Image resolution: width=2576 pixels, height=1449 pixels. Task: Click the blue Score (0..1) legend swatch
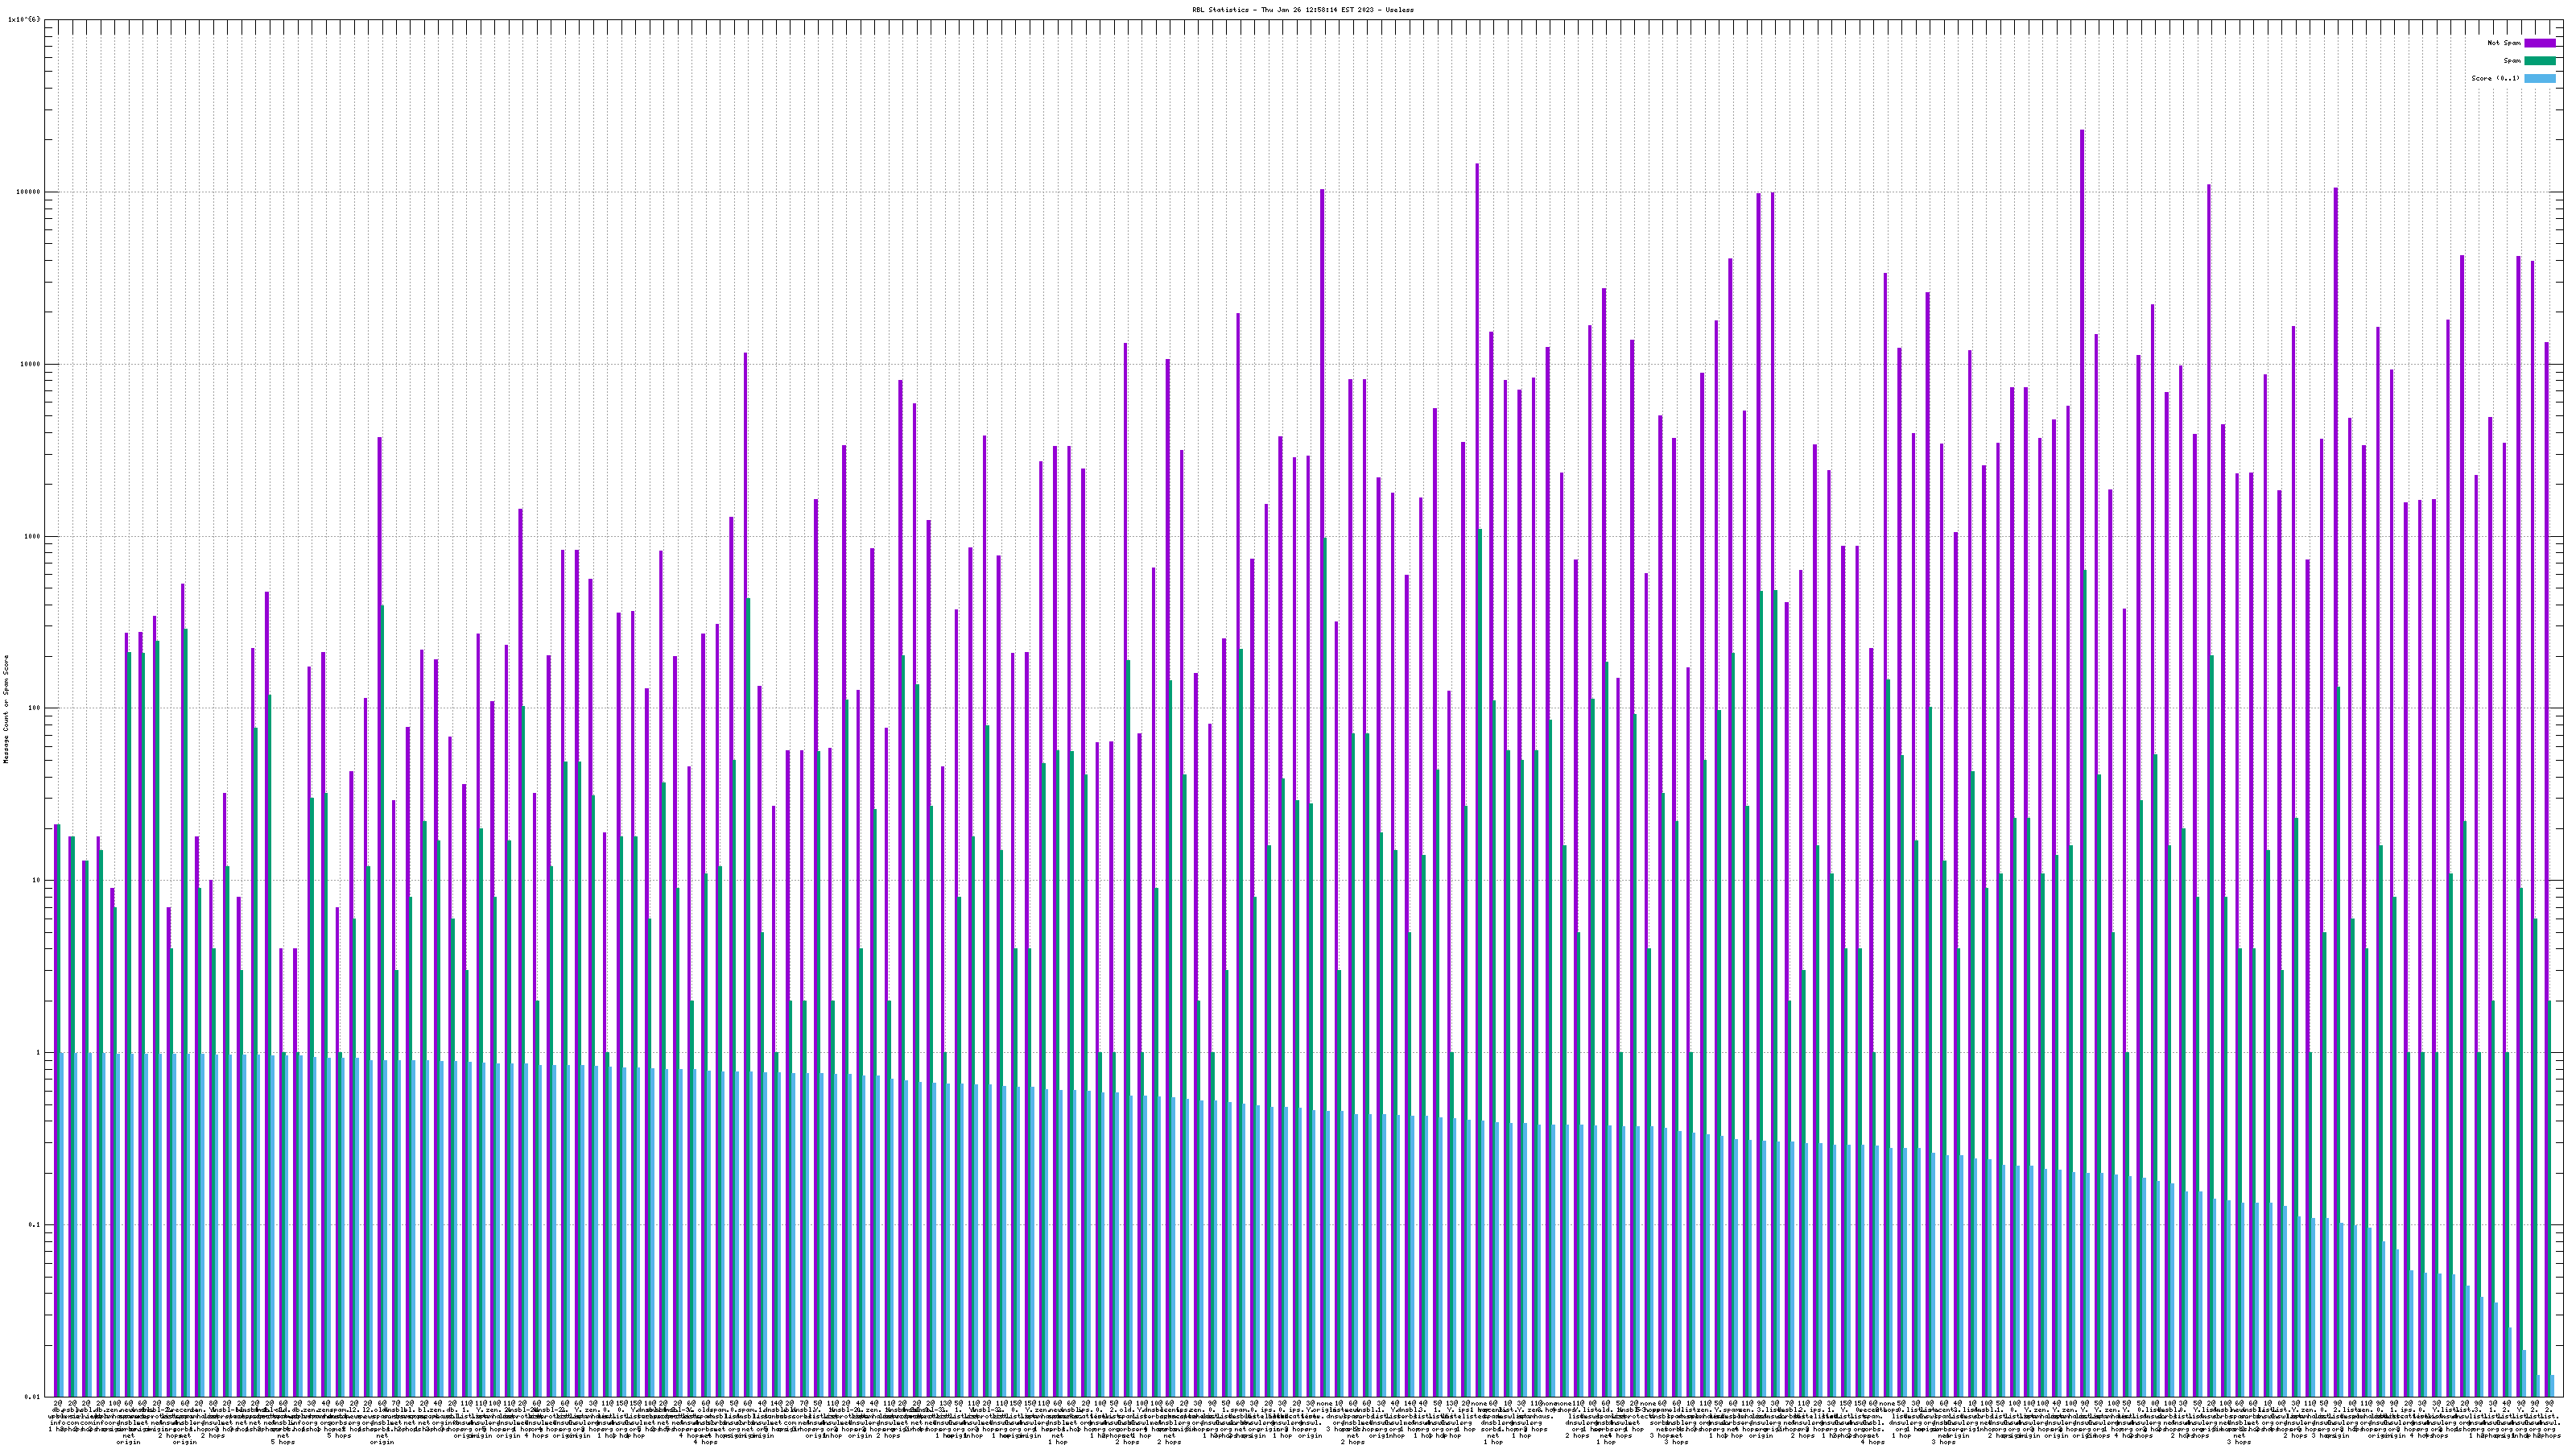point(2539,79)
